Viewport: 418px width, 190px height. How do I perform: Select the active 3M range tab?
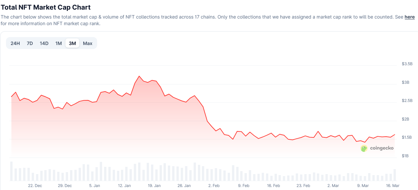[72, 43]
